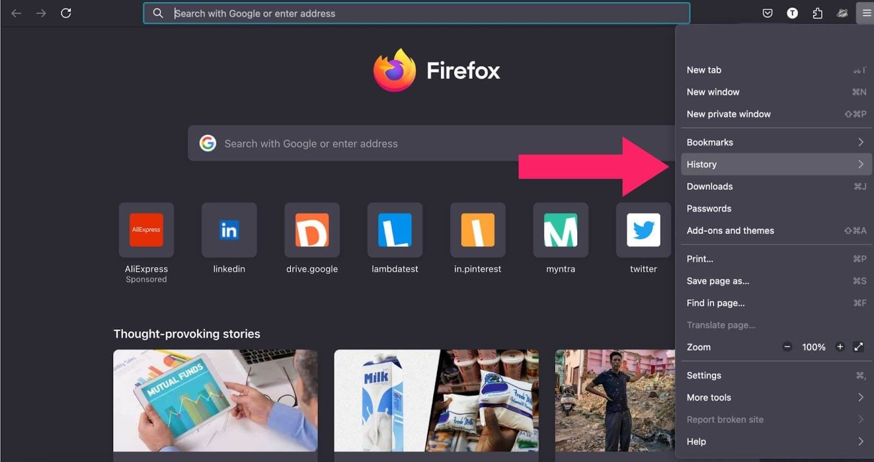Image resolution: width=874 pixels, height=462 pixels.
Task: Expand the Help submenu chevron
Action: pyautogui.click(x=861, y=441)
